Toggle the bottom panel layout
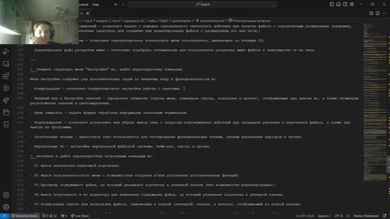Screen dimensions: 390x219 [339, 4]
